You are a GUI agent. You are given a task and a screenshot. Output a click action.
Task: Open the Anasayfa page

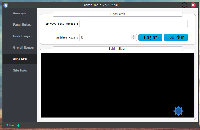20,13
